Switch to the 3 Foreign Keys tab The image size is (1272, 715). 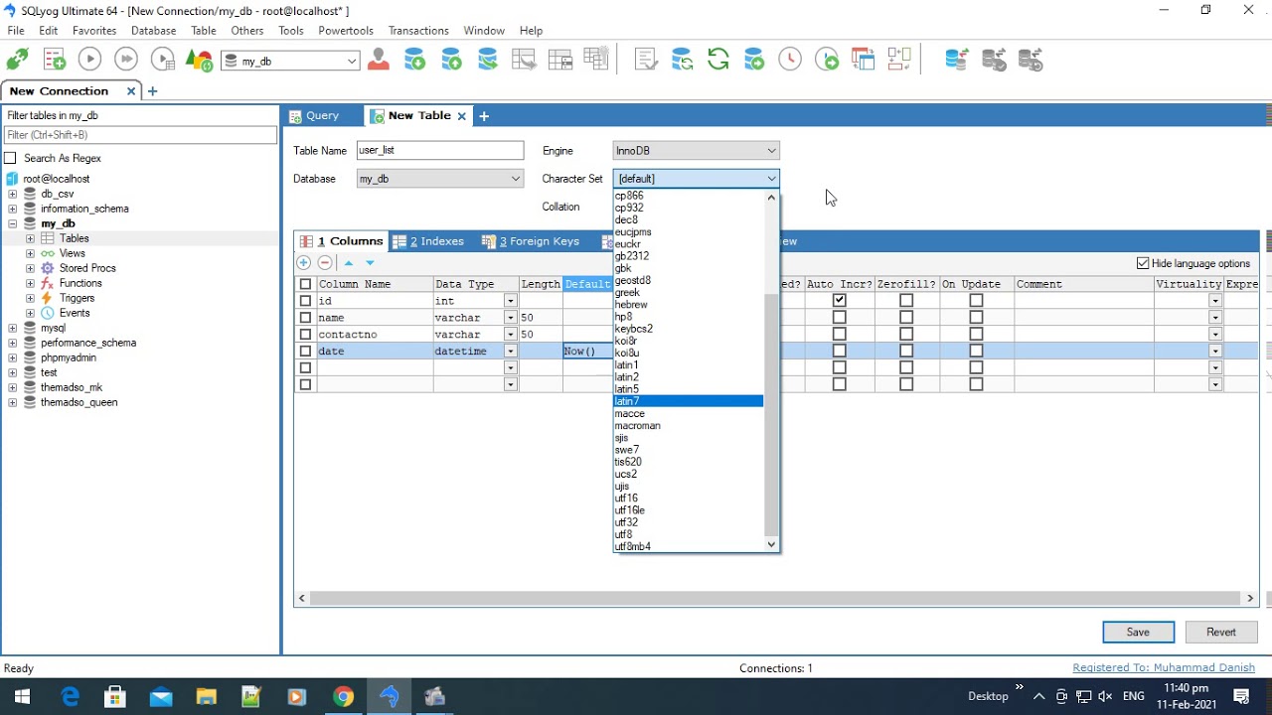pyautogui.click(x=531, y=241)
